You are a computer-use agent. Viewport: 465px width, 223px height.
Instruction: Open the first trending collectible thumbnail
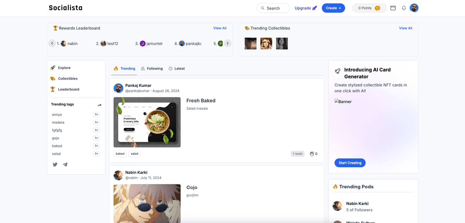251,43
